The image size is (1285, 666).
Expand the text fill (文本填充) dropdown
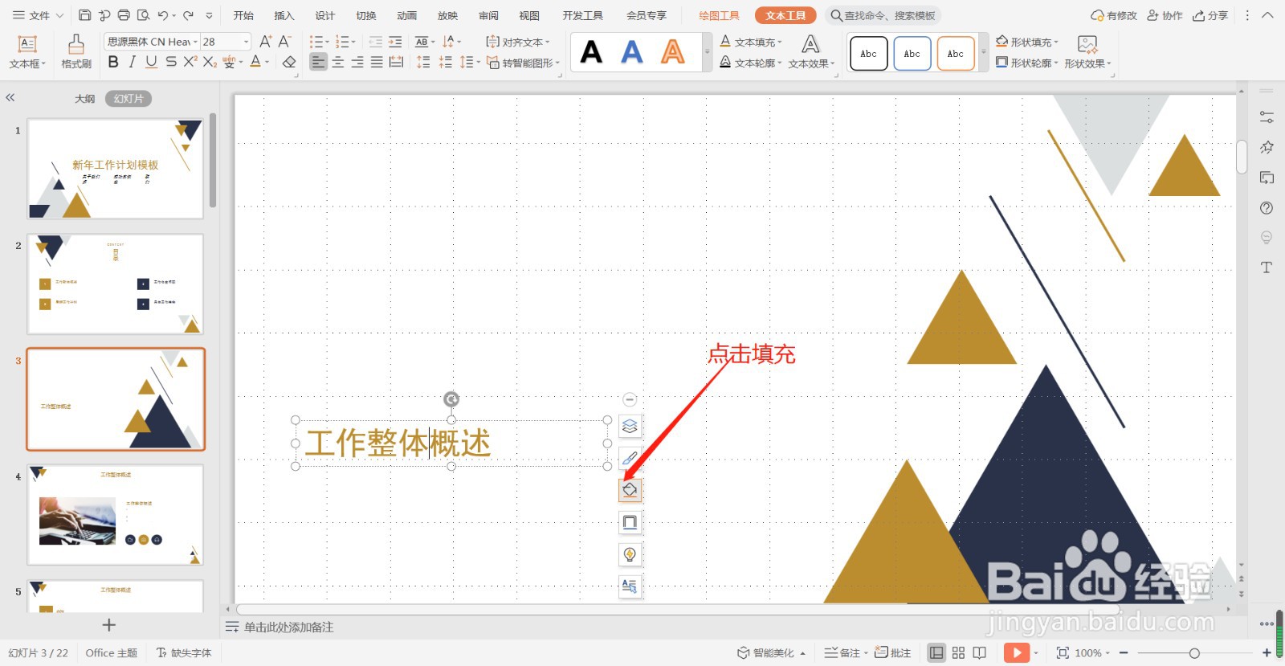(780, 42)
